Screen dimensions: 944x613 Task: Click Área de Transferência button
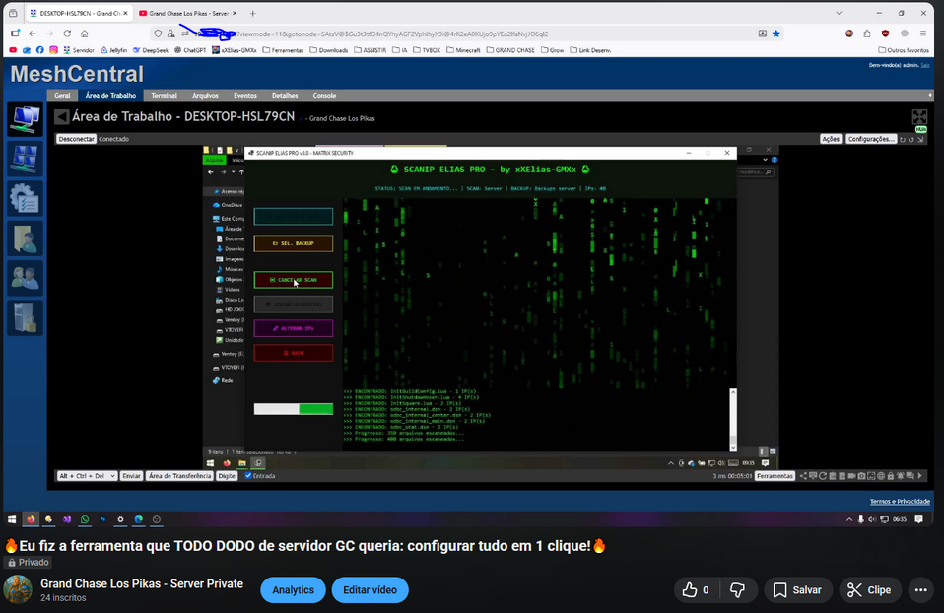180,476
